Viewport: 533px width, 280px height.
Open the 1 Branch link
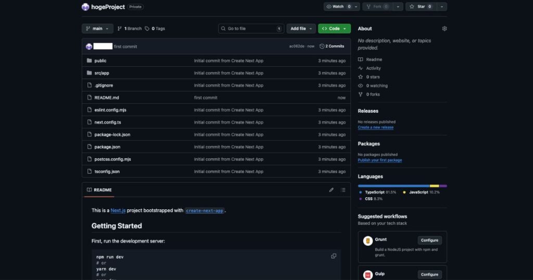click(x=130, y=29)
